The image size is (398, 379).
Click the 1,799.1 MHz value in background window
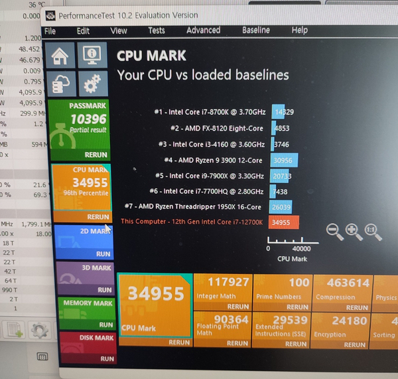36,224
